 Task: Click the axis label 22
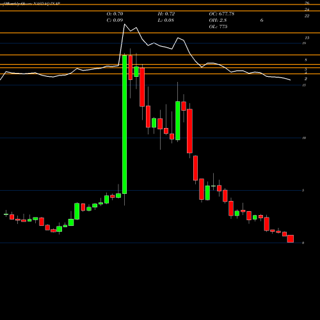click(307, 16)
